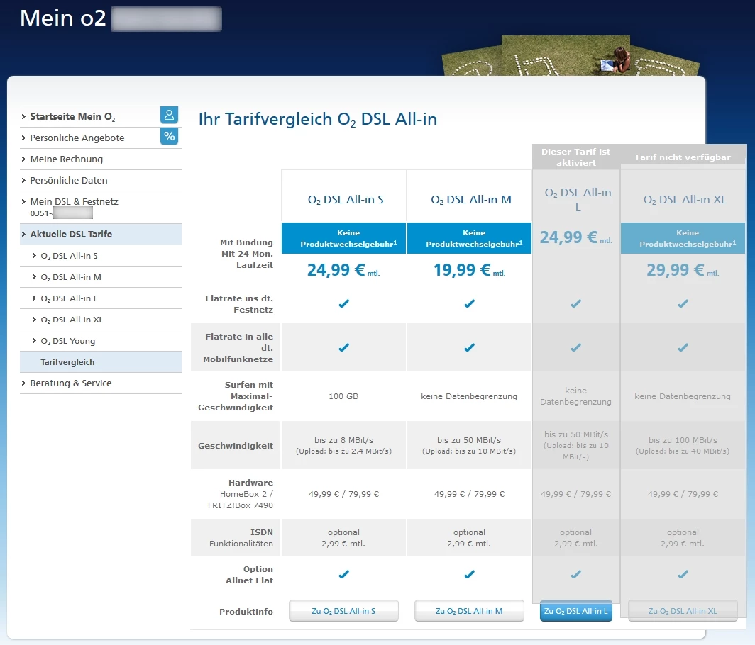
Task: Click O2 DSL All-in S column heading
Action: tap(346, 200)
